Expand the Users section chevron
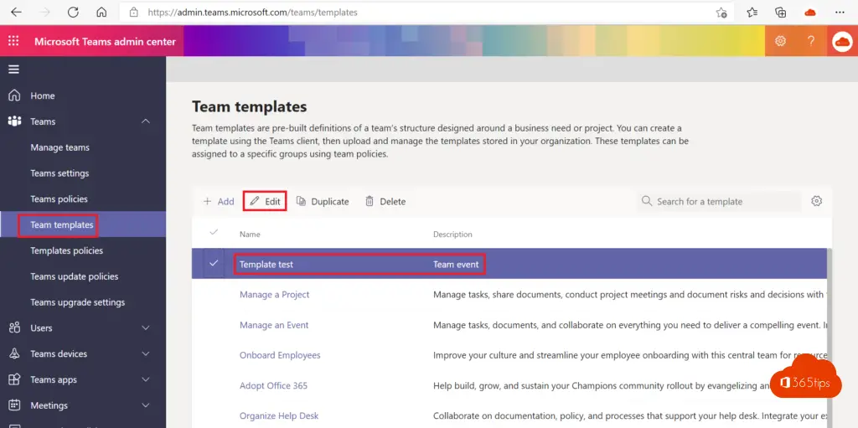This screenshot has width=858, height=428. pyautogui.click(x=146, y=327)
